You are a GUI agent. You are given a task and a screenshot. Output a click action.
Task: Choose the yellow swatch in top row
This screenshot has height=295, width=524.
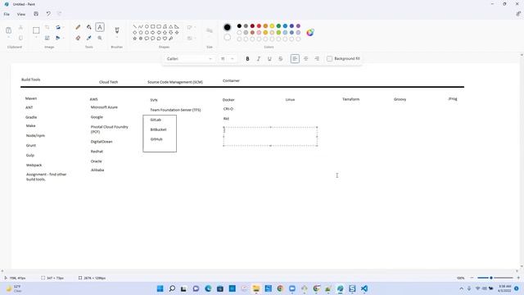coord(272,26)
